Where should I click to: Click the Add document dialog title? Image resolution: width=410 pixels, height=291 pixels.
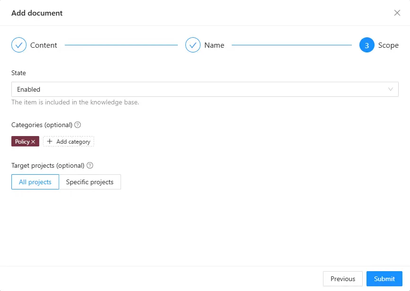(x=37, y=13)
